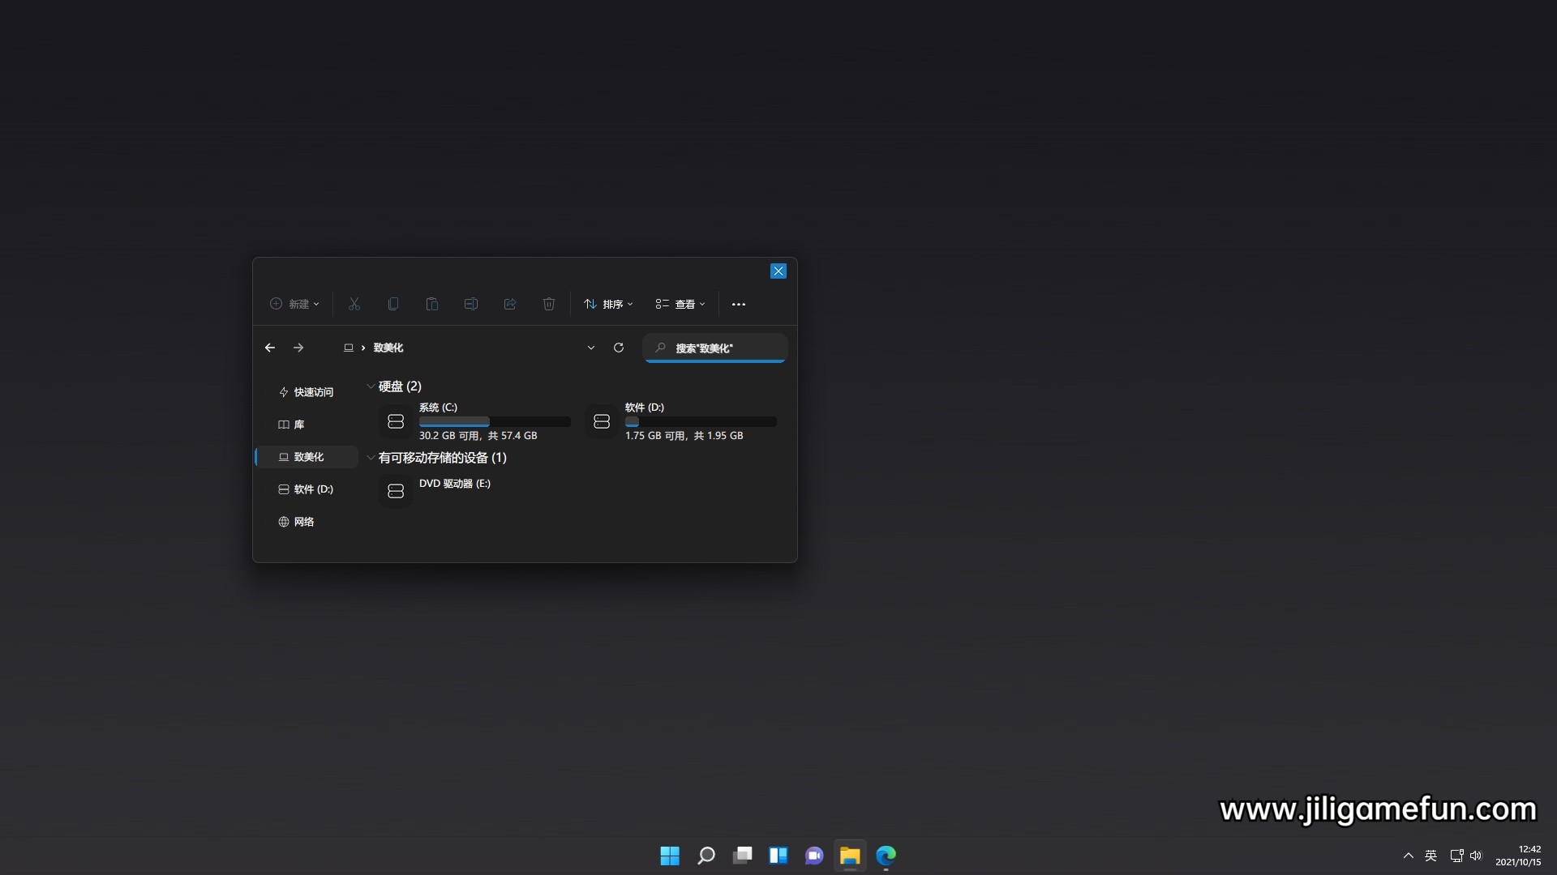Close the File Explorer window
The width and height of the screenshot is (1557, 875).
778,271
